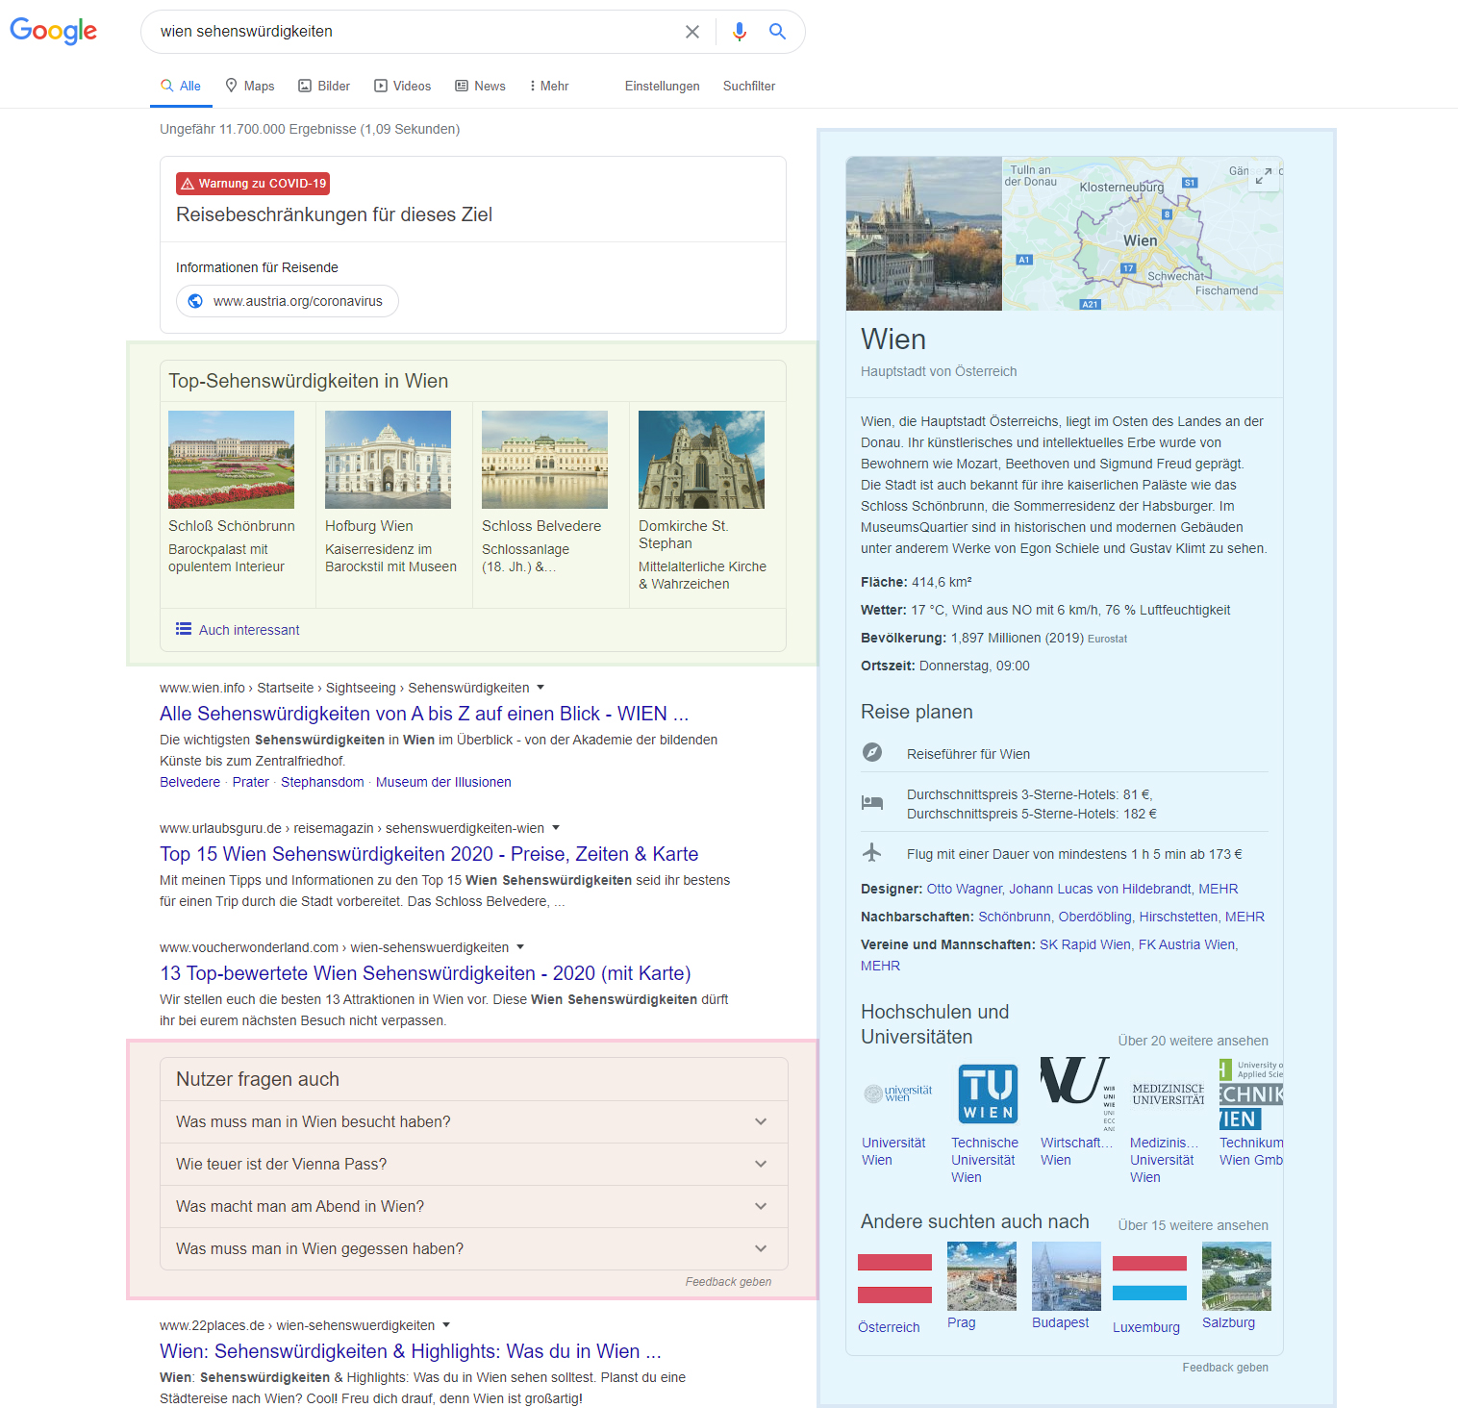Click the blue search magnifier icon
1458x1408 pixels.
[777, 32]
